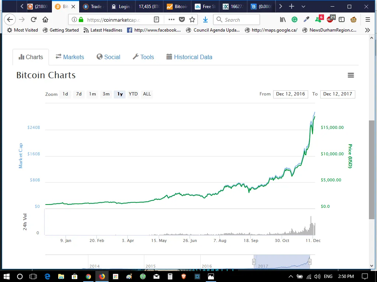This screenshot has width=377, height=282.
Task: Bookmark this page with the star icon
Action: [192, 20]
